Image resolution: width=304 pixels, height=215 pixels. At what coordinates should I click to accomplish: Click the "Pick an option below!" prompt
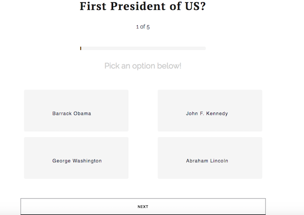tap(143, 66)
